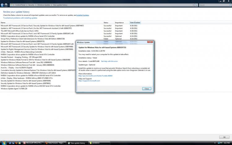Open Troubleshoot problems with installing updates link
The width and height of the screenshot is (232, 145).
(20, 18)
